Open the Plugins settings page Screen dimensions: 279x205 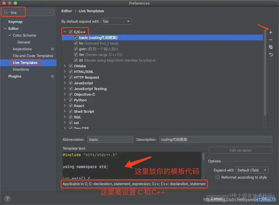point(15,76)
